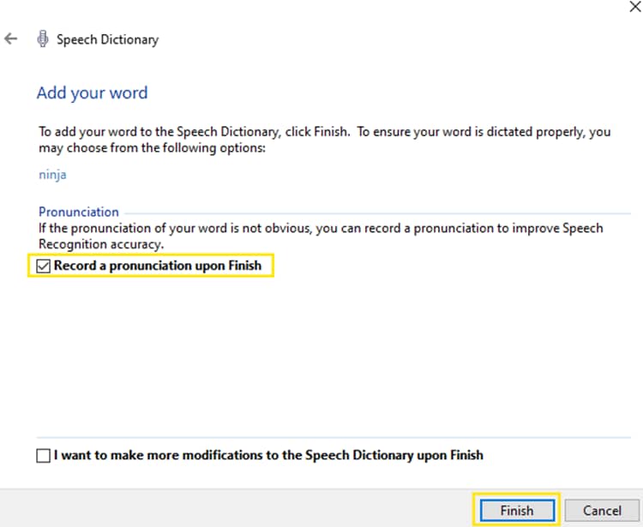Screen dimensions: 643x527
Task: Click the Cancel button
Action: point(602,510)
